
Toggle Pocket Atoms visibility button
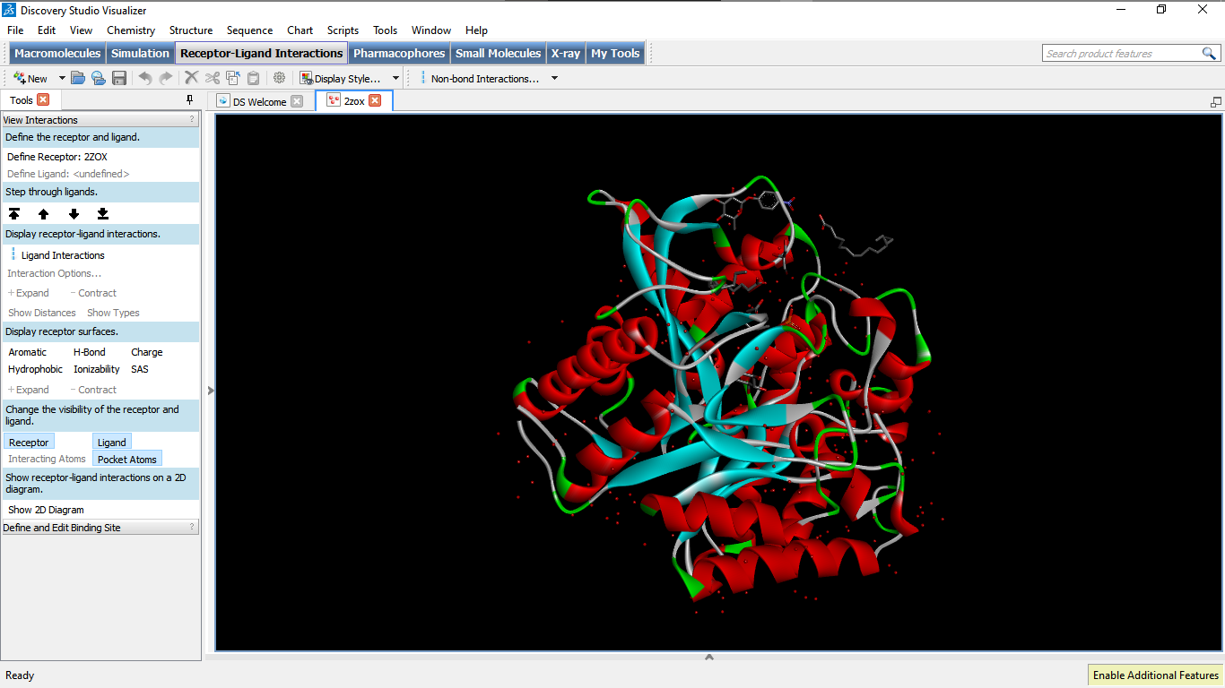pyautogui.click(x=127, y=459)
